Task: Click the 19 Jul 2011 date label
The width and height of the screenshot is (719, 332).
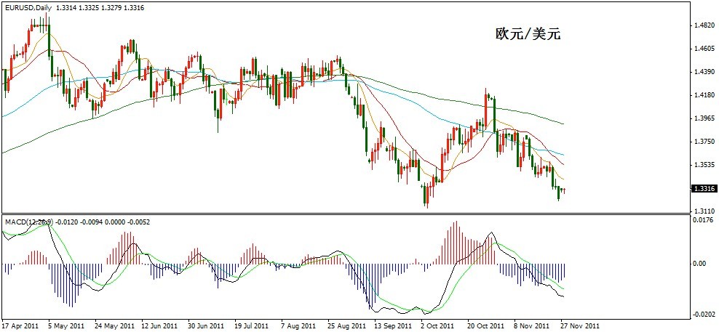Action: coord(253,326)
